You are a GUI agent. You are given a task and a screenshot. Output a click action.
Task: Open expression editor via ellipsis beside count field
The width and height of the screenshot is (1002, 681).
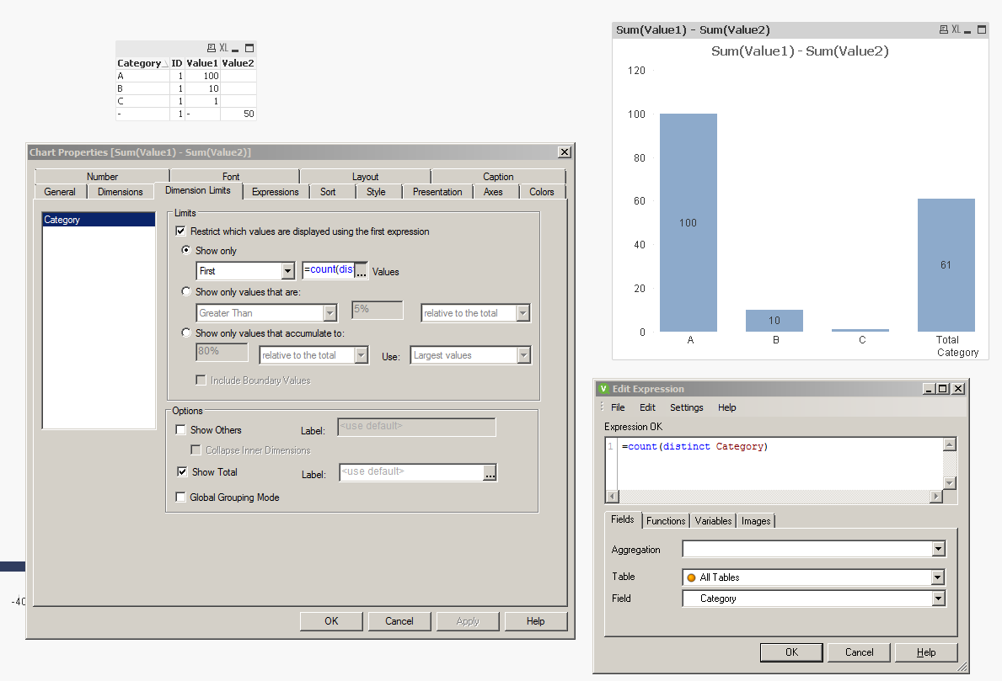(x=361, y=271)
